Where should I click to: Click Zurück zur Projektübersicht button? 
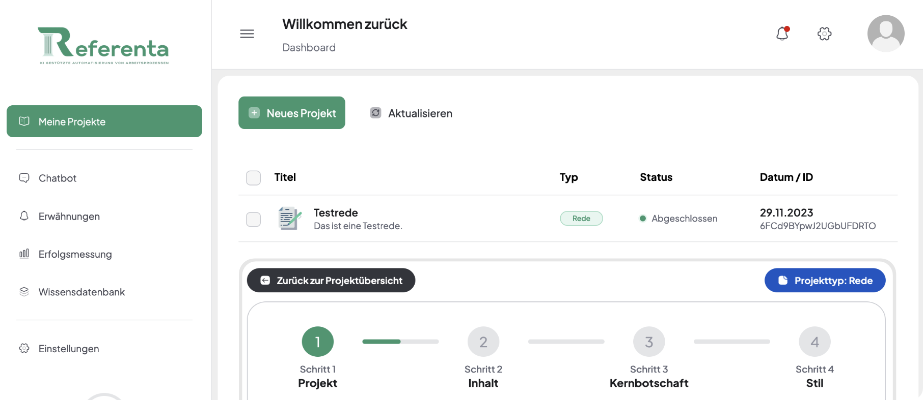click(331, 281)
